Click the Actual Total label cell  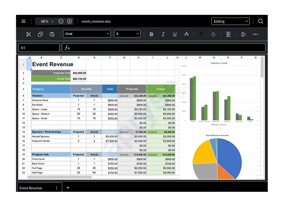[x=51, y=79]
